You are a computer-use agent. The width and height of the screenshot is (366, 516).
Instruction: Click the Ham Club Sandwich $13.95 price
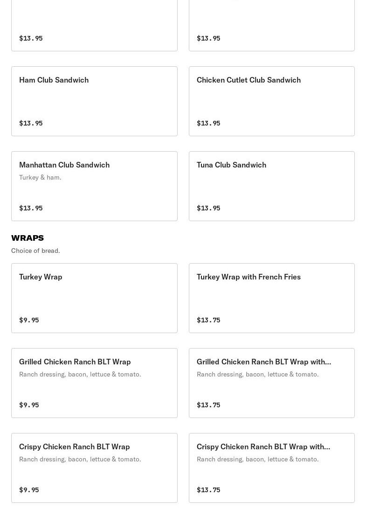(x=31, y=123)
